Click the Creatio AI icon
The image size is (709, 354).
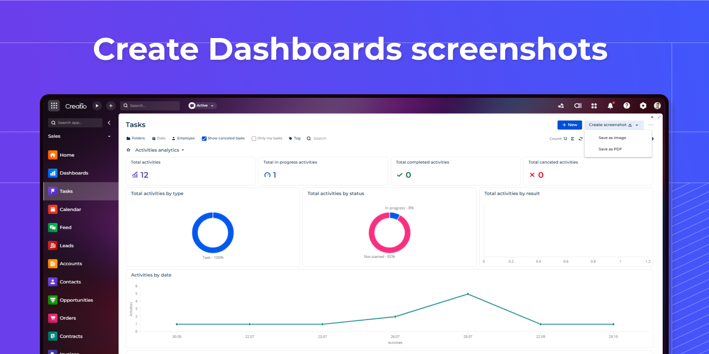point(578,105)
